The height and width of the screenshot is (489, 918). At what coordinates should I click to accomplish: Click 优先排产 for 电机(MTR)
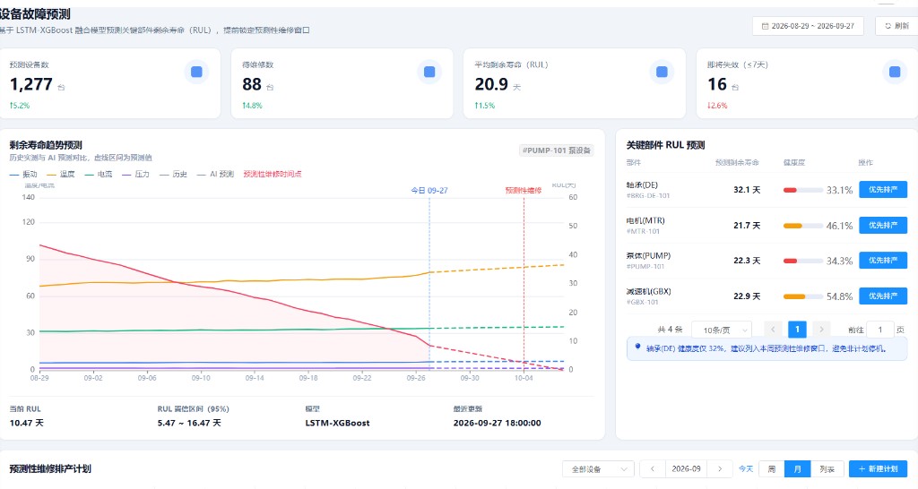[x=883, y=225]
